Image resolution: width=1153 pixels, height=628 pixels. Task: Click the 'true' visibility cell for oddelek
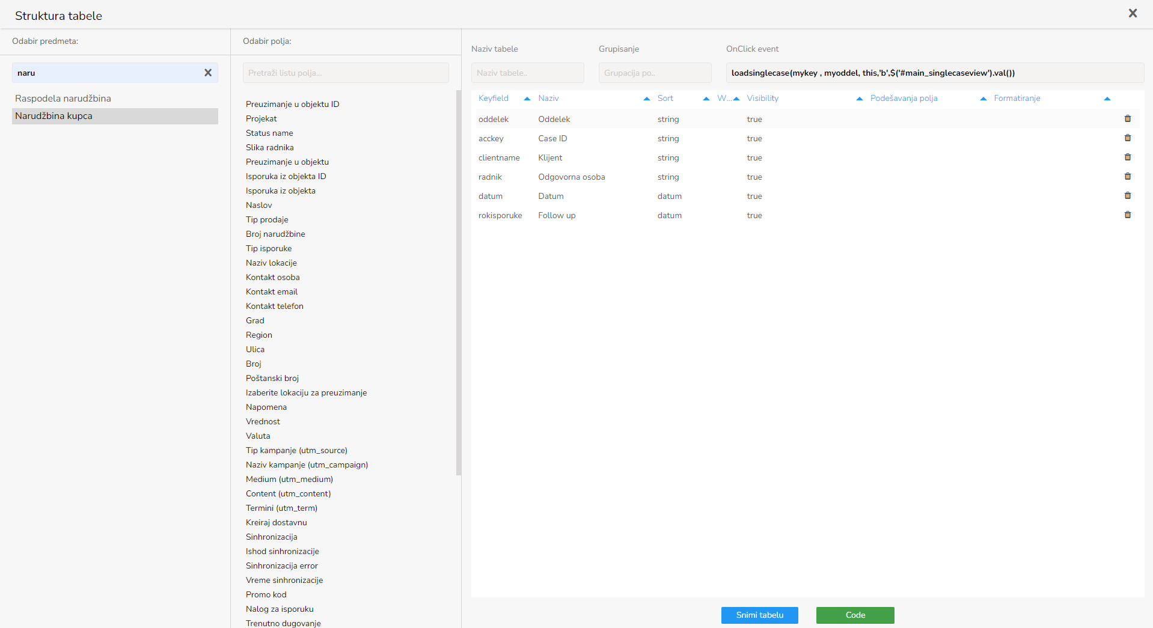click(754, 120)
